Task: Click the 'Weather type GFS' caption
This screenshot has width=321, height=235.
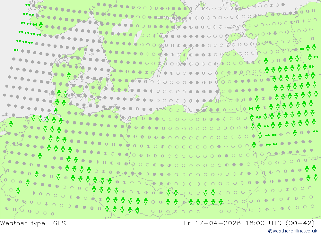Action: 33,223
